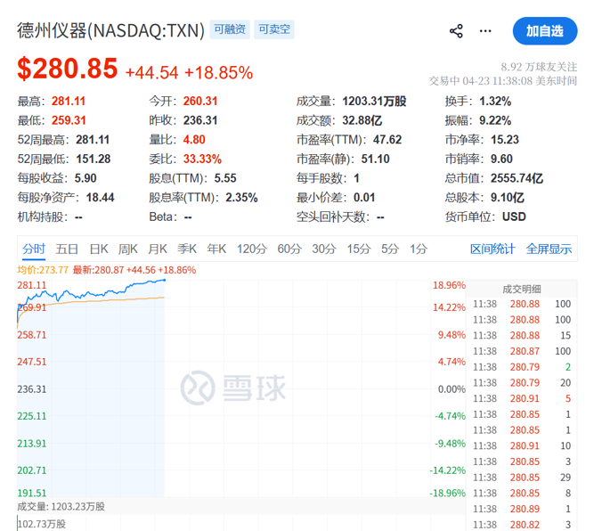Select the 年K chart tab

tap(216, 249)
